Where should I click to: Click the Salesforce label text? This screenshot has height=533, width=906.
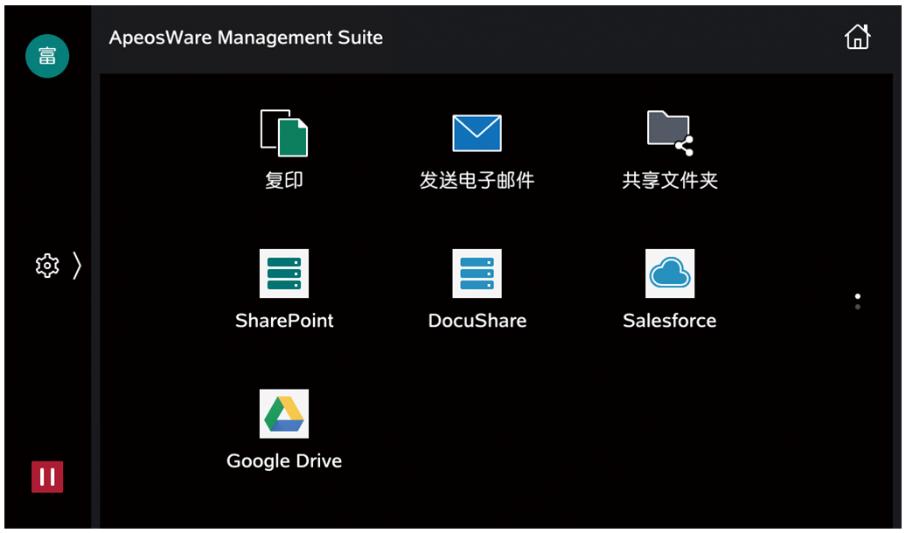coord(670,321)
